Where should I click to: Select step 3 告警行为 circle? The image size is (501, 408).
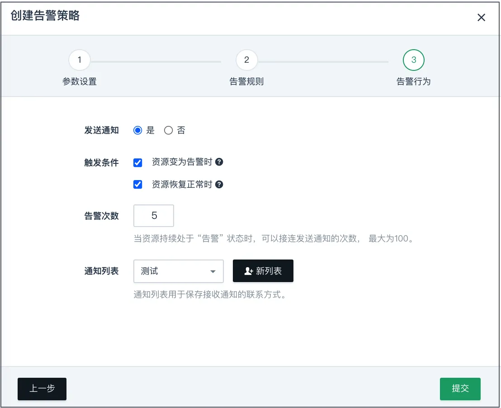click(414, 60)
